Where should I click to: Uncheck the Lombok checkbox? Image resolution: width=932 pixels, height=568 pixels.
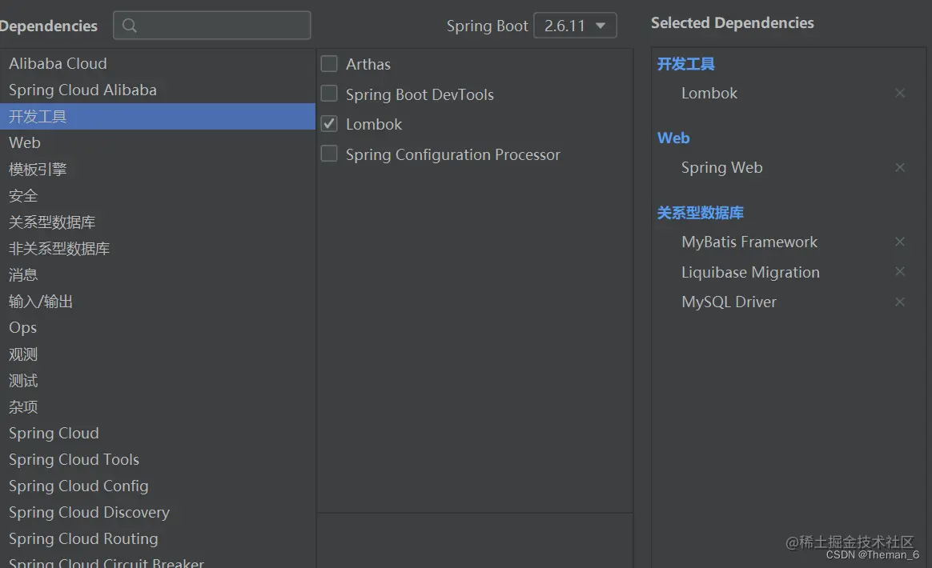[x=329, y=123]
